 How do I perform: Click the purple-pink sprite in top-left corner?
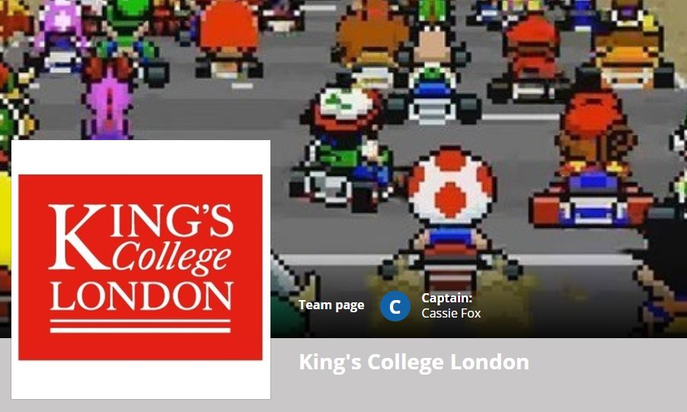tap(62, 35)
